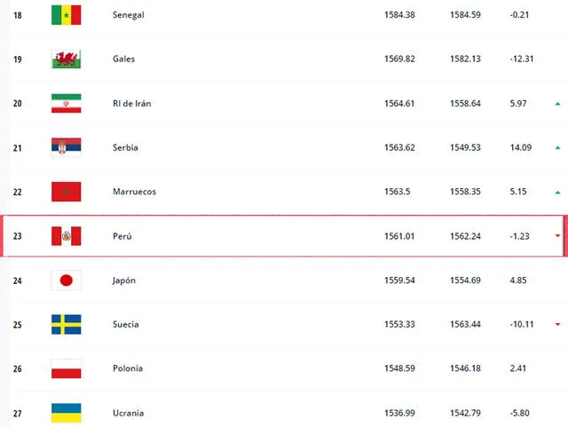Image resolution: width=568 pixels, height=427 pixels.
Task: Click red down arrow in Suecia row
Action: [x=558, y=324]
